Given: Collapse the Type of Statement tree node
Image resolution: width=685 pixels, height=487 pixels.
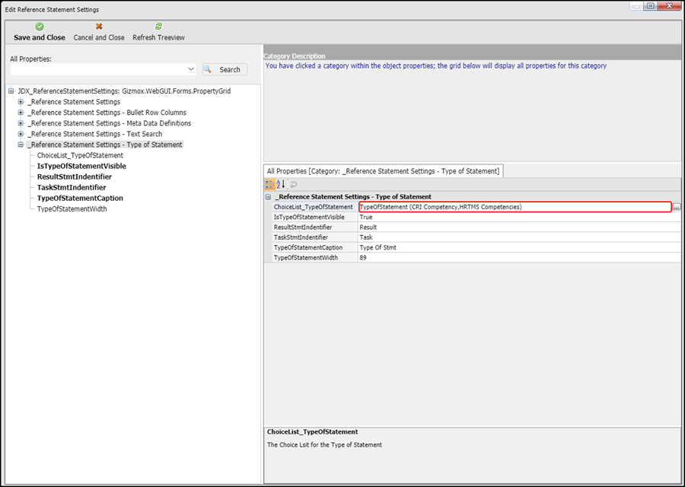Looking at the screenshot, I should 21,145.
